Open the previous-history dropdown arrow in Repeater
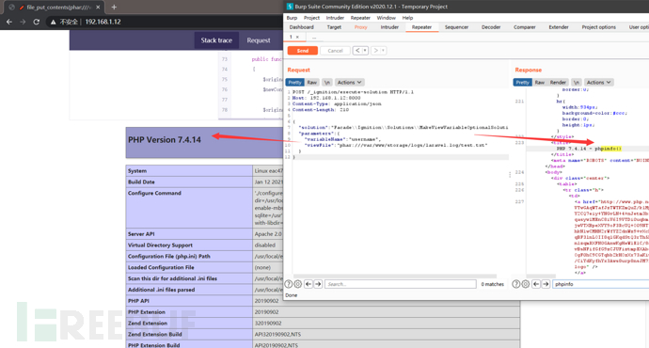Viewport: 649px width, 348px height. coord(365,51)
